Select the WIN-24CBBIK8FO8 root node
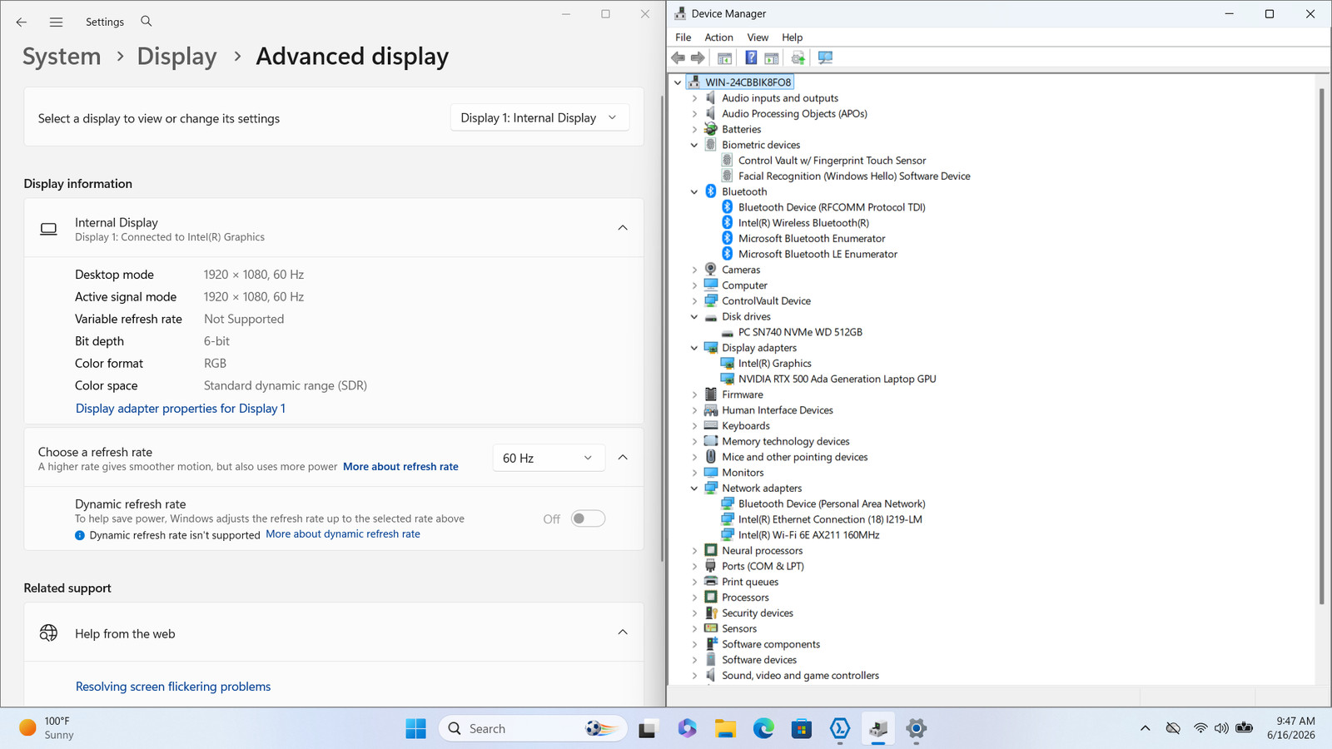This screenshot has width=1332, height=749. (748, 82)
